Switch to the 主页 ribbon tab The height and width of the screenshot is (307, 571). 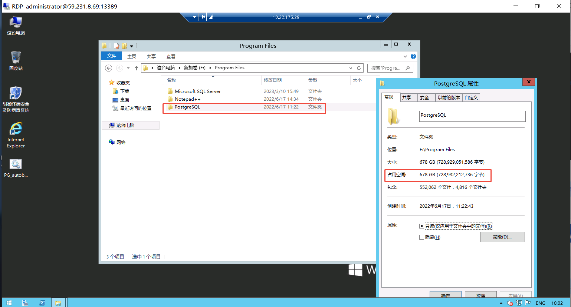[132, 56]
